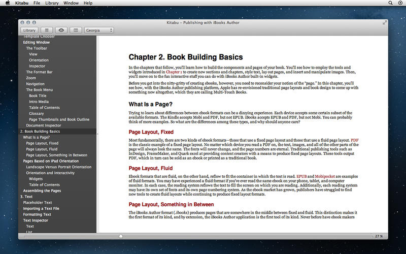Jump to The Format Bar section
Viewport: 406px width, 254px height.
click(39, 72)
